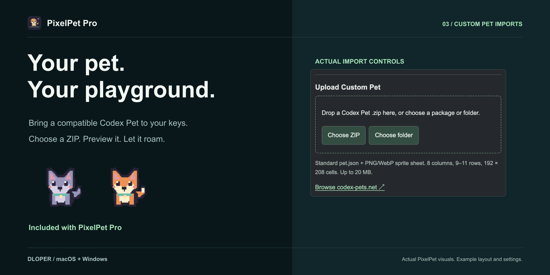Click the Included with PixelPet Pro caption
This screenshot has width=550, height=275.
point(75,227)
